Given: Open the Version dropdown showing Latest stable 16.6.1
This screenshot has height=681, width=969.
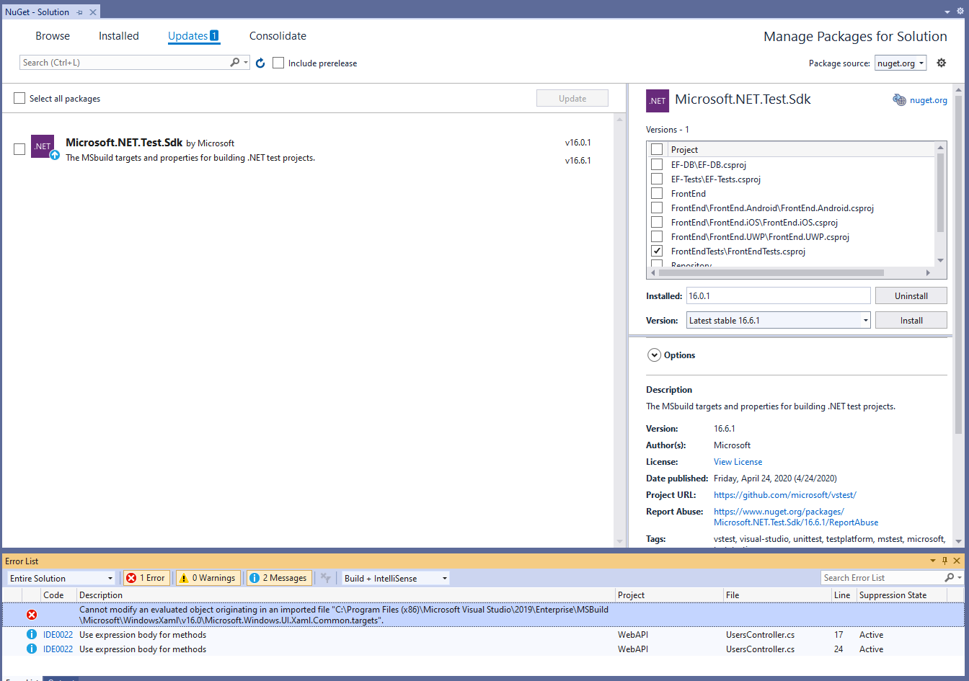Looking at the screenshot, I should (x=779, y=320).
